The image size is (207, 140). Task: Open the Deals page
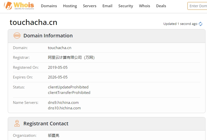pyautogui.click(x=161, y=6)
